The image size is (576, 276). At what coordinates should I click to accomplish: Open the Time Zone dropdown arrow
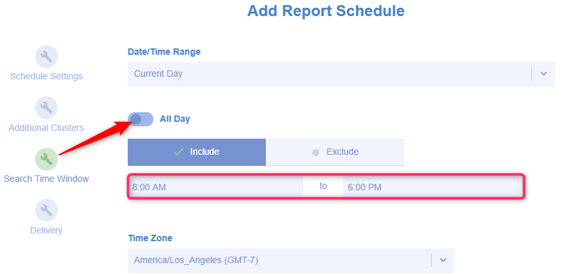[442, 260]
